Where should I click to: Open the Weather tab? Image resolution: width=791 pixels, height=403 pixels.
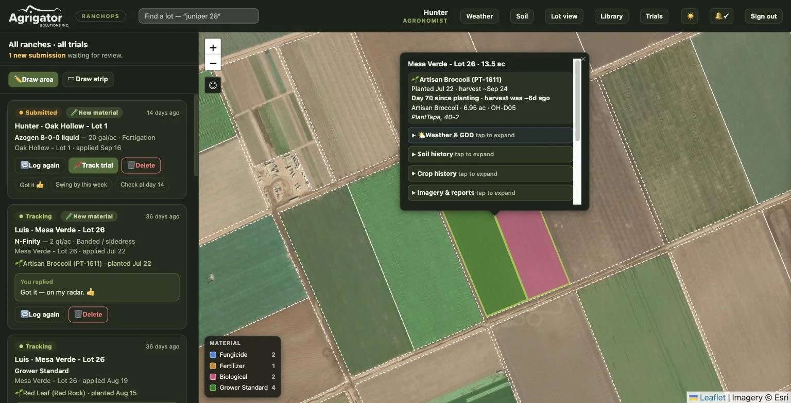[x=479, y=16]
